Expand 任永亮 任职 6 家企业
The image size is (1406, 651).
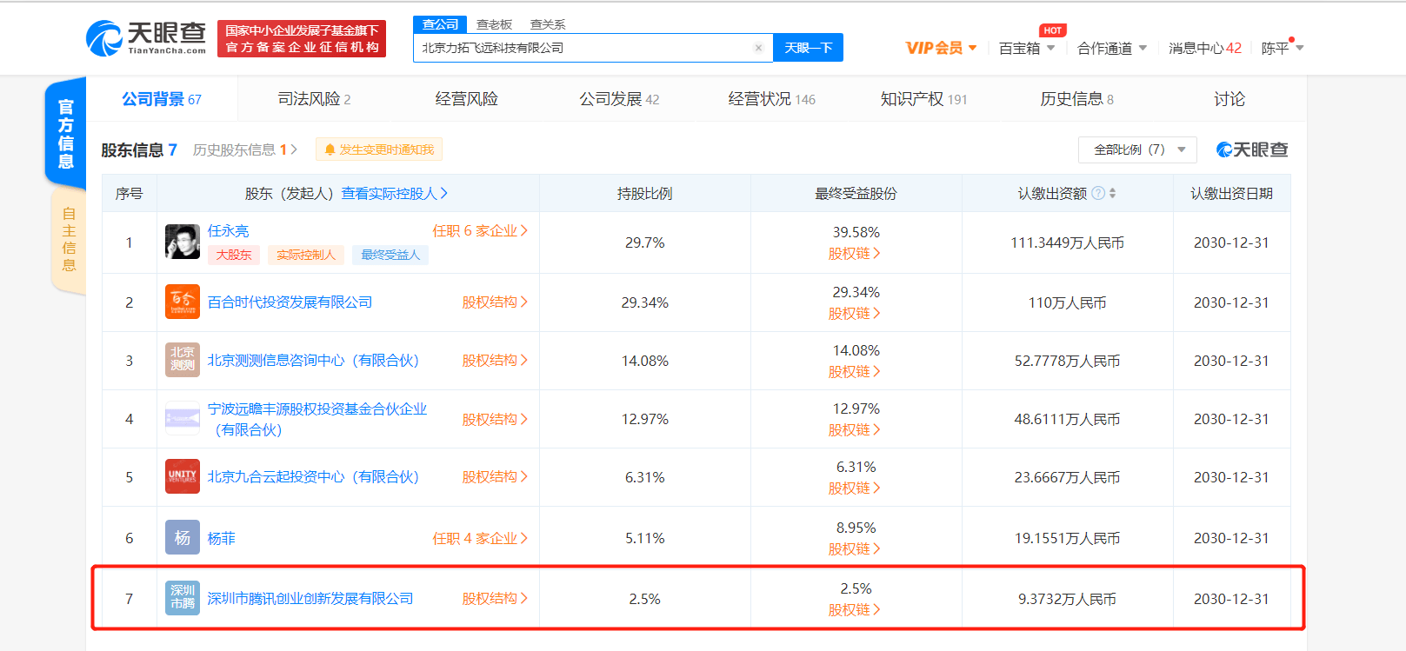click(480, 230)
